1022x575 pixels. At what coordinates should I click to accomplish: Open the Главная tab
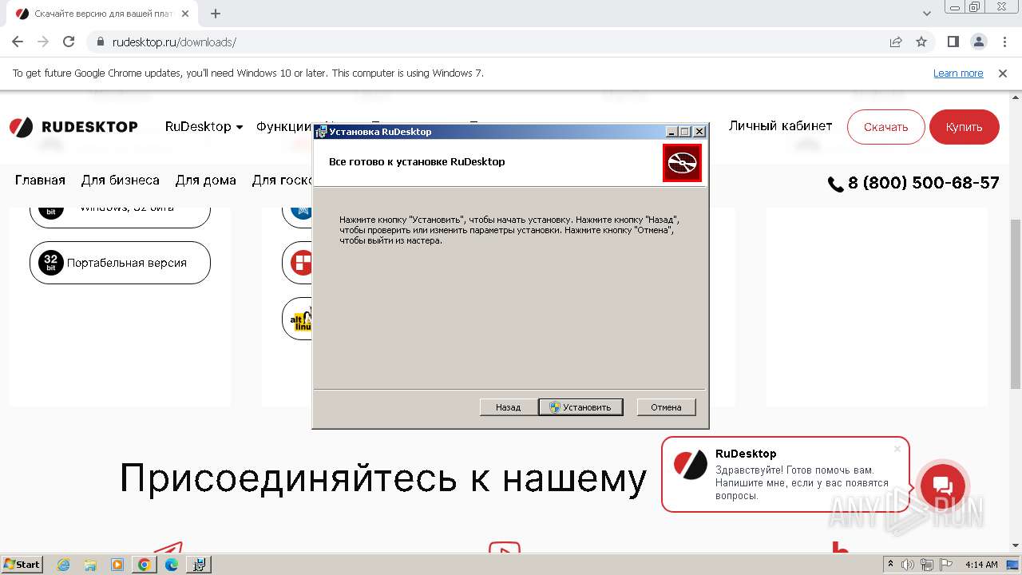pyautogui.click(x=40, y=180)
